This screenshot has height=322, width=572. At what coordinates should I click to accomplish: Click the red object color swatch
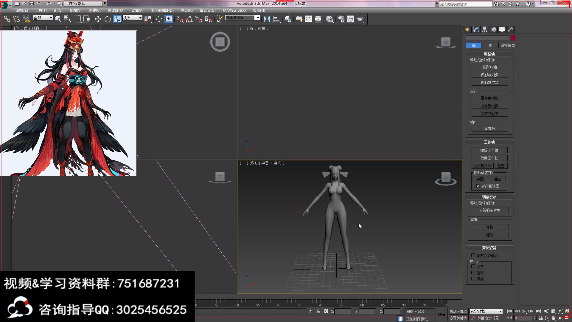(513, 38)
